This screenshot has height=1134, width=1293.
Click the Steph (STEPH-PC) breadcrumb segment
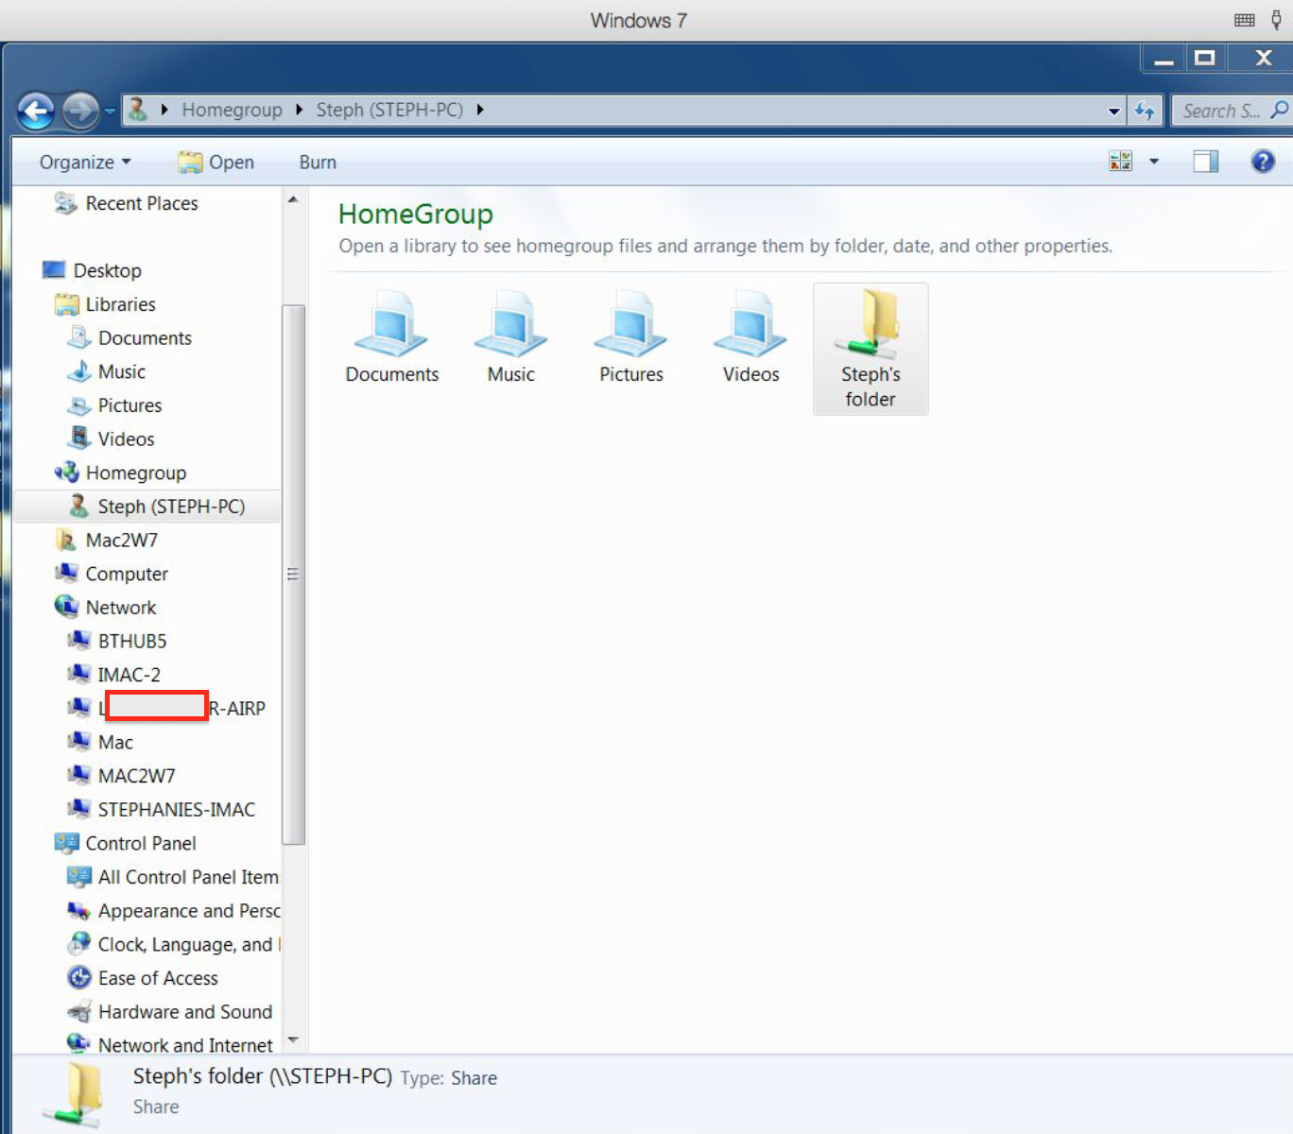pyautogui.click(x=389, y=110)
